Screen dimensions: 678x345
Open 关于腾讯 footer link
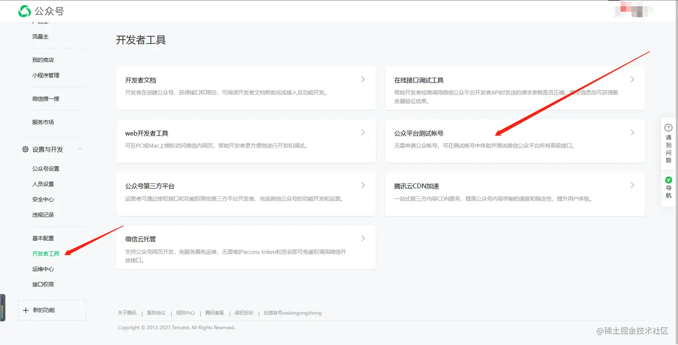click(127, 313)
